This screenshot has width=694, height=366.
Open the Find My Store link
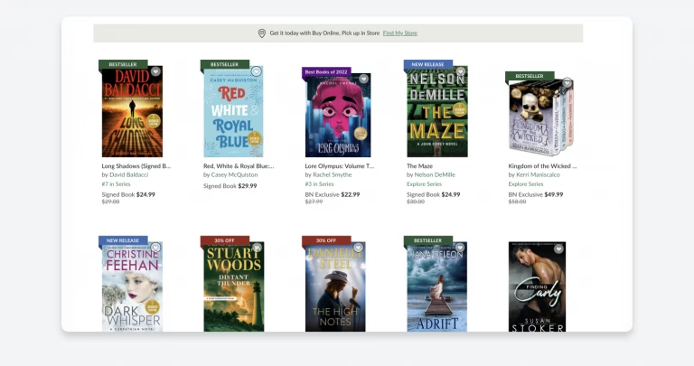(400, 33)
